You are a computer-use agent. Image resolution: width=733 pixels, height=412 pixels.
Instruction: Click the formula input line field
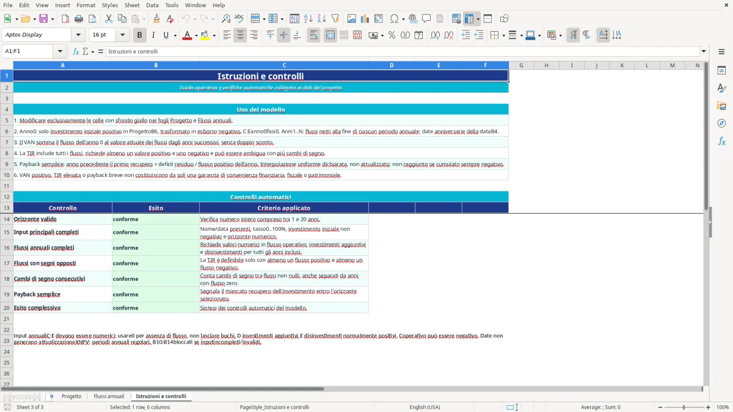click(x=402, y=51)
